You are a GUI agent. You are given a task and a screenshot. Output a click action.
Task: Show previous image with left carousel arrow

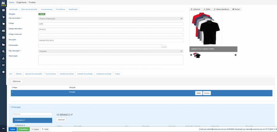point(191,55)
